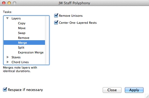
Task: Click the Tasks: label
Action: pos(8,12)
